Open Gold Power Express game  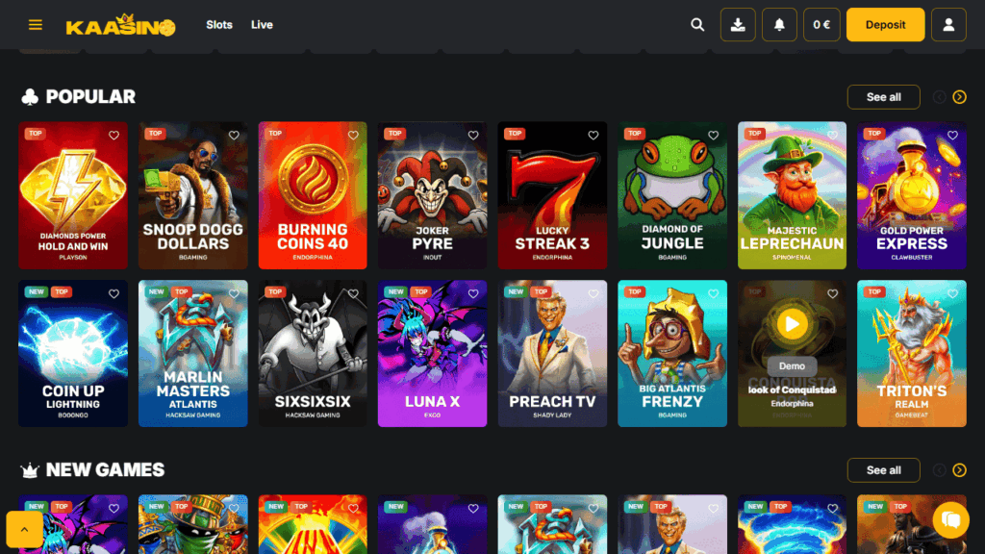point(912,195)
